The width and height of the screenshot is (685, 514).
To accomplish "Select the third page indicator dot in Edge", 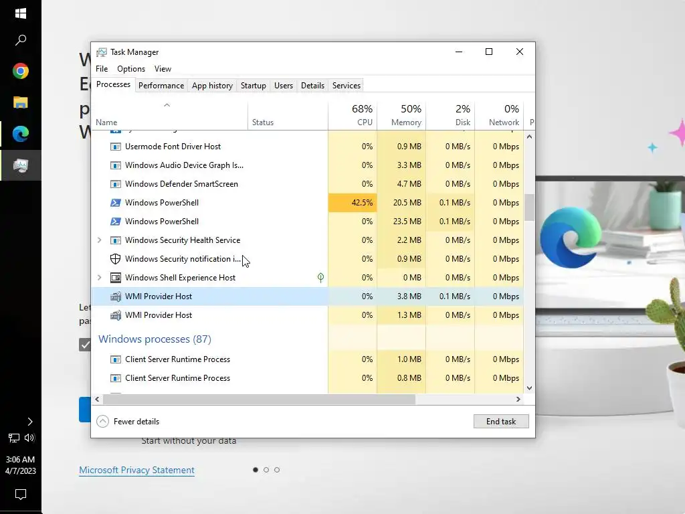I will [x=276, y=470].
